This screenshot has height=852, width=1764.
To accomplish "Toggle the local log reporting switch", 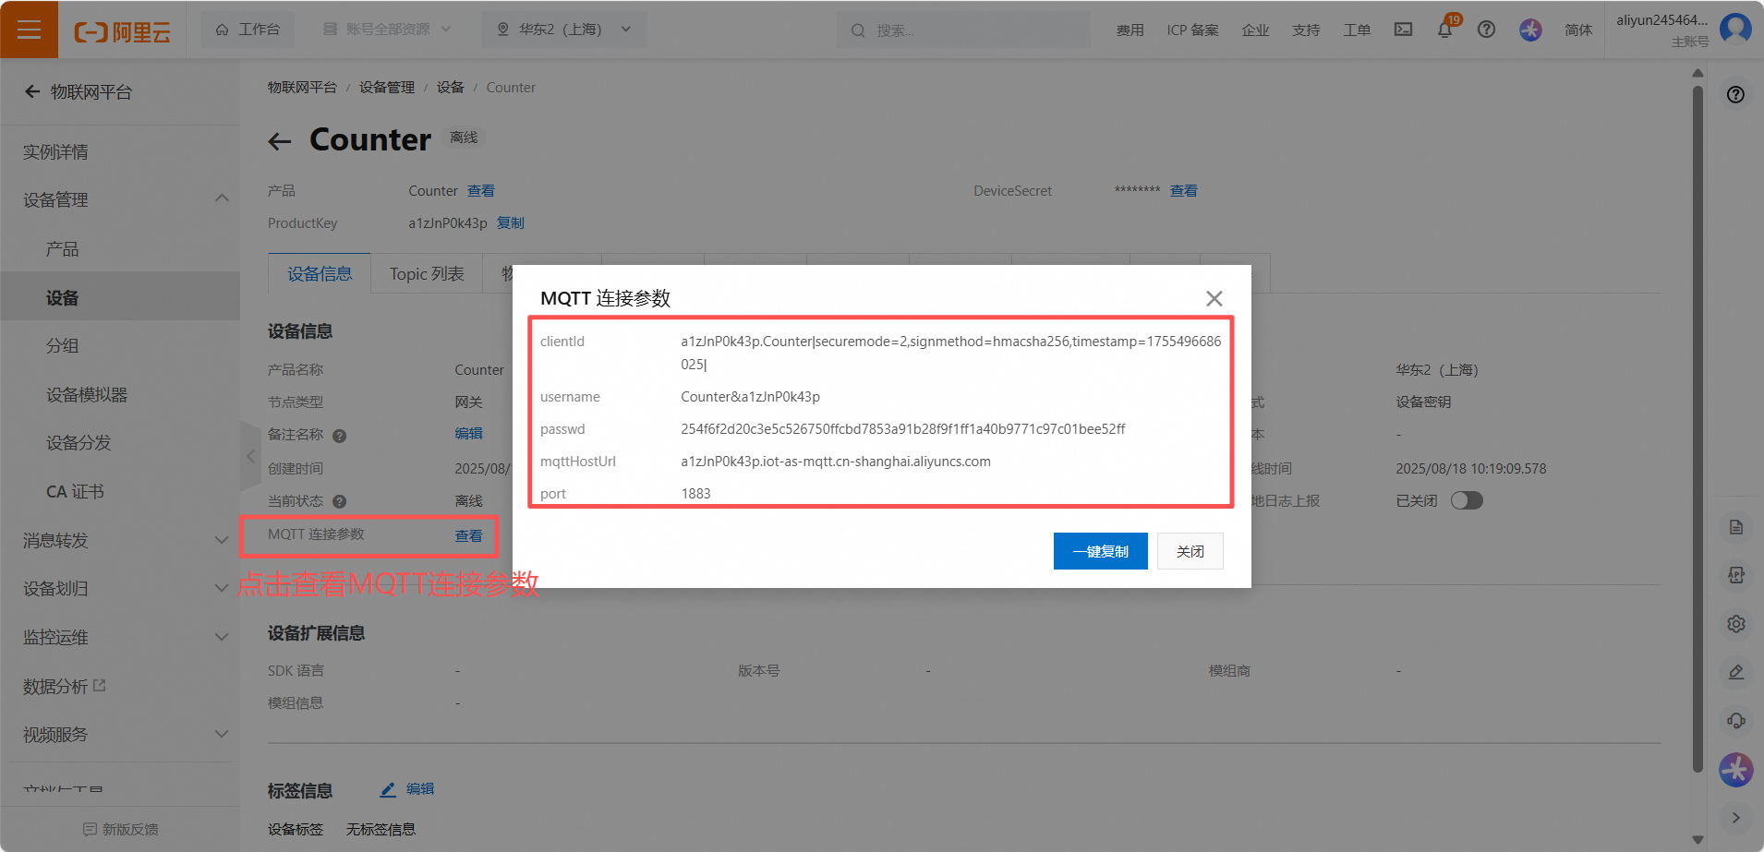I will pyautogui.click(x=1466, y=500).
